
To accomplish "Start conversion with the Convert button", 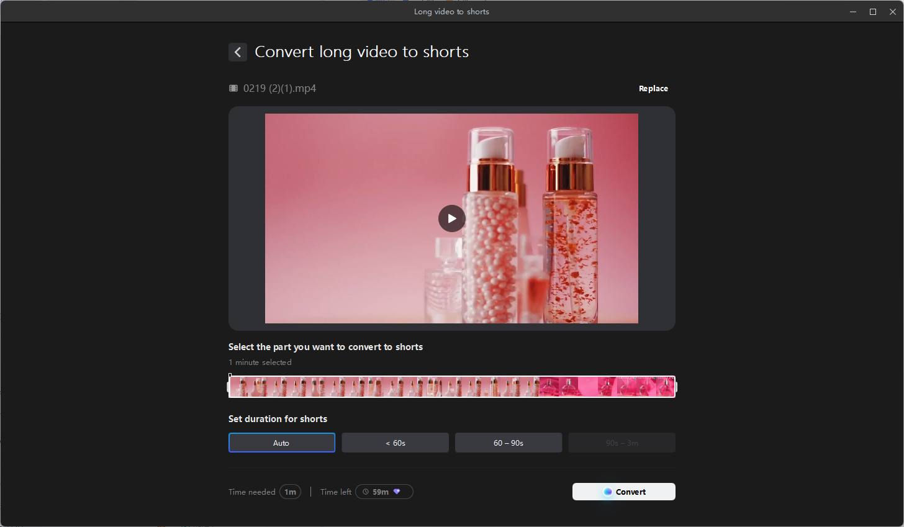I will click(623, 492).
